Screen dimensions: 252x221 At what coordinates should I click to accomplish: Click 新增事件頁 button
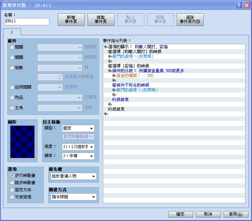(71, 19)
